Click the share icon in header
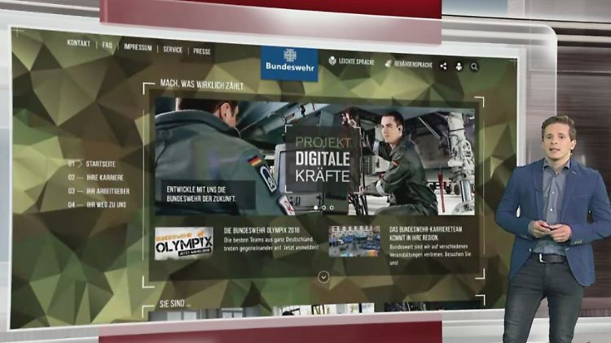 (x=443, y=66)
